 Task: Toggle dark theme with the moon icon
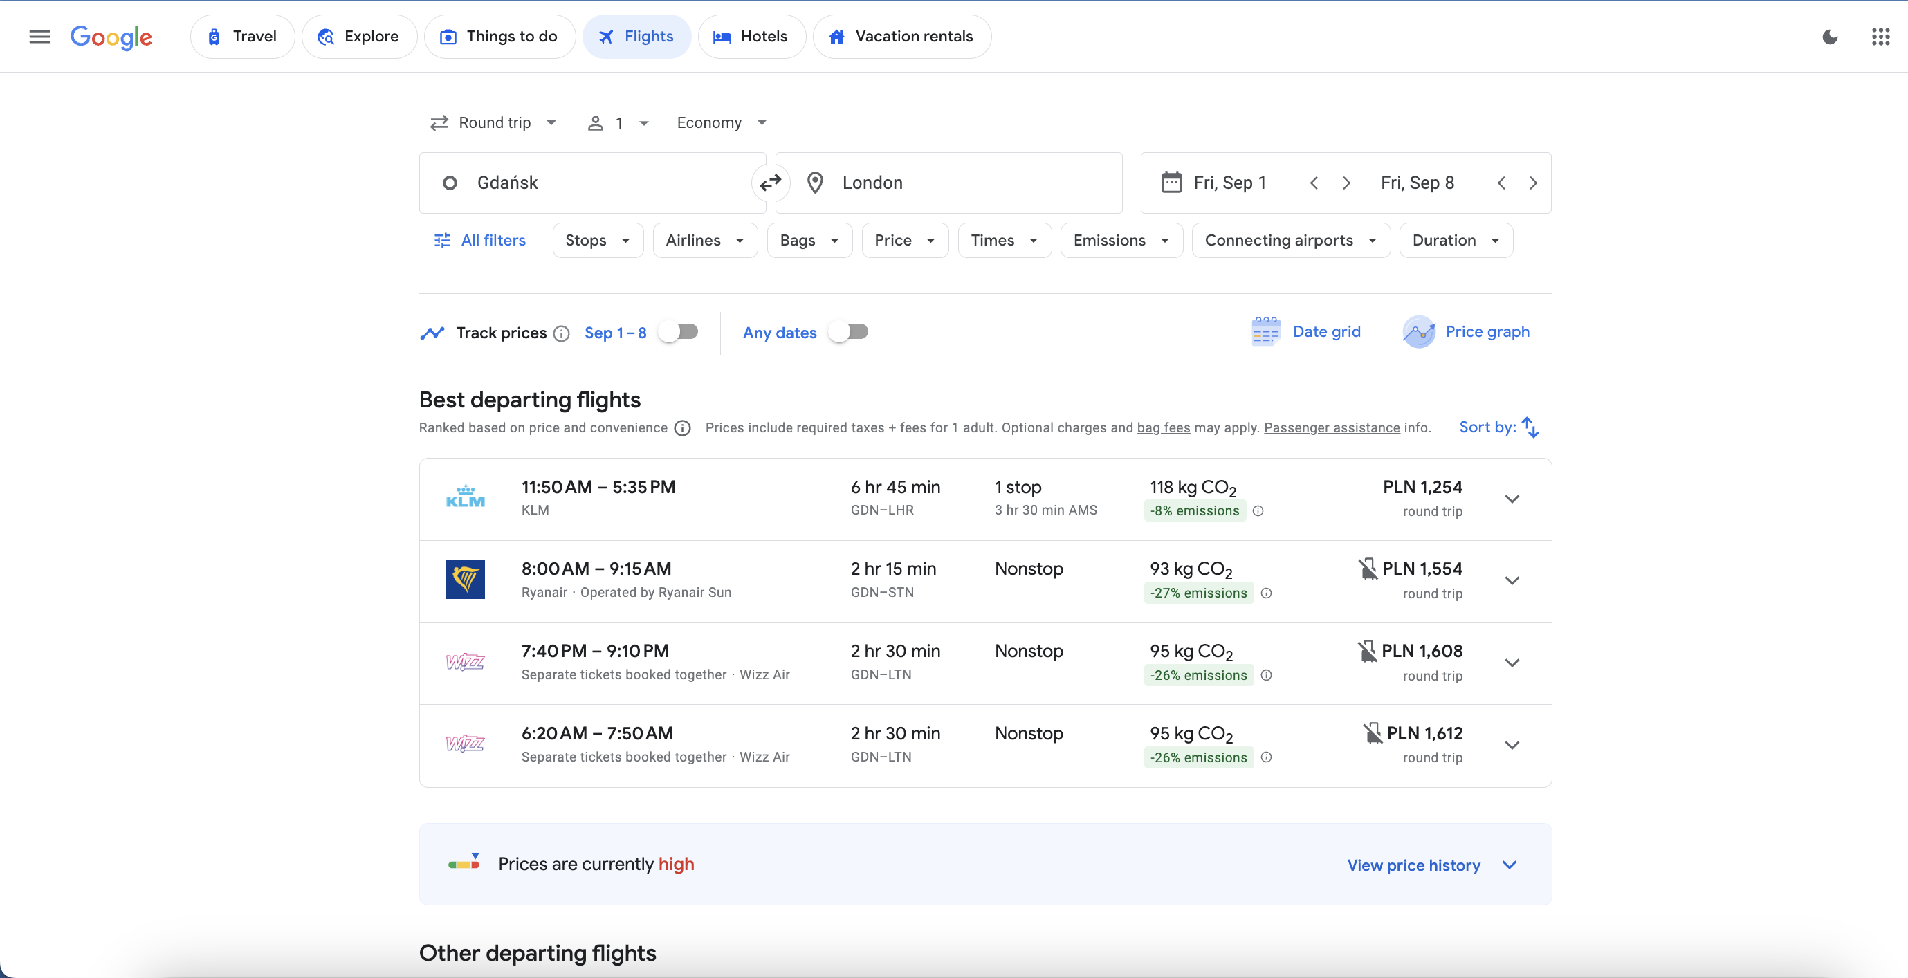pos(1830,36)
